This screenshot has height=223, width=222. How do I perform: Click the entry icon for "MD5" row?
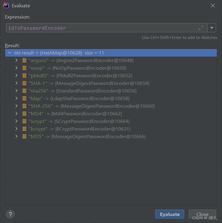coord(24,136)
